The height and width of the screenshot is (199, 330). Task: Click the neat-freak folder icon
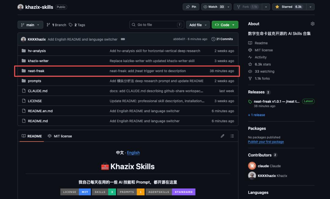coord(24,71)
